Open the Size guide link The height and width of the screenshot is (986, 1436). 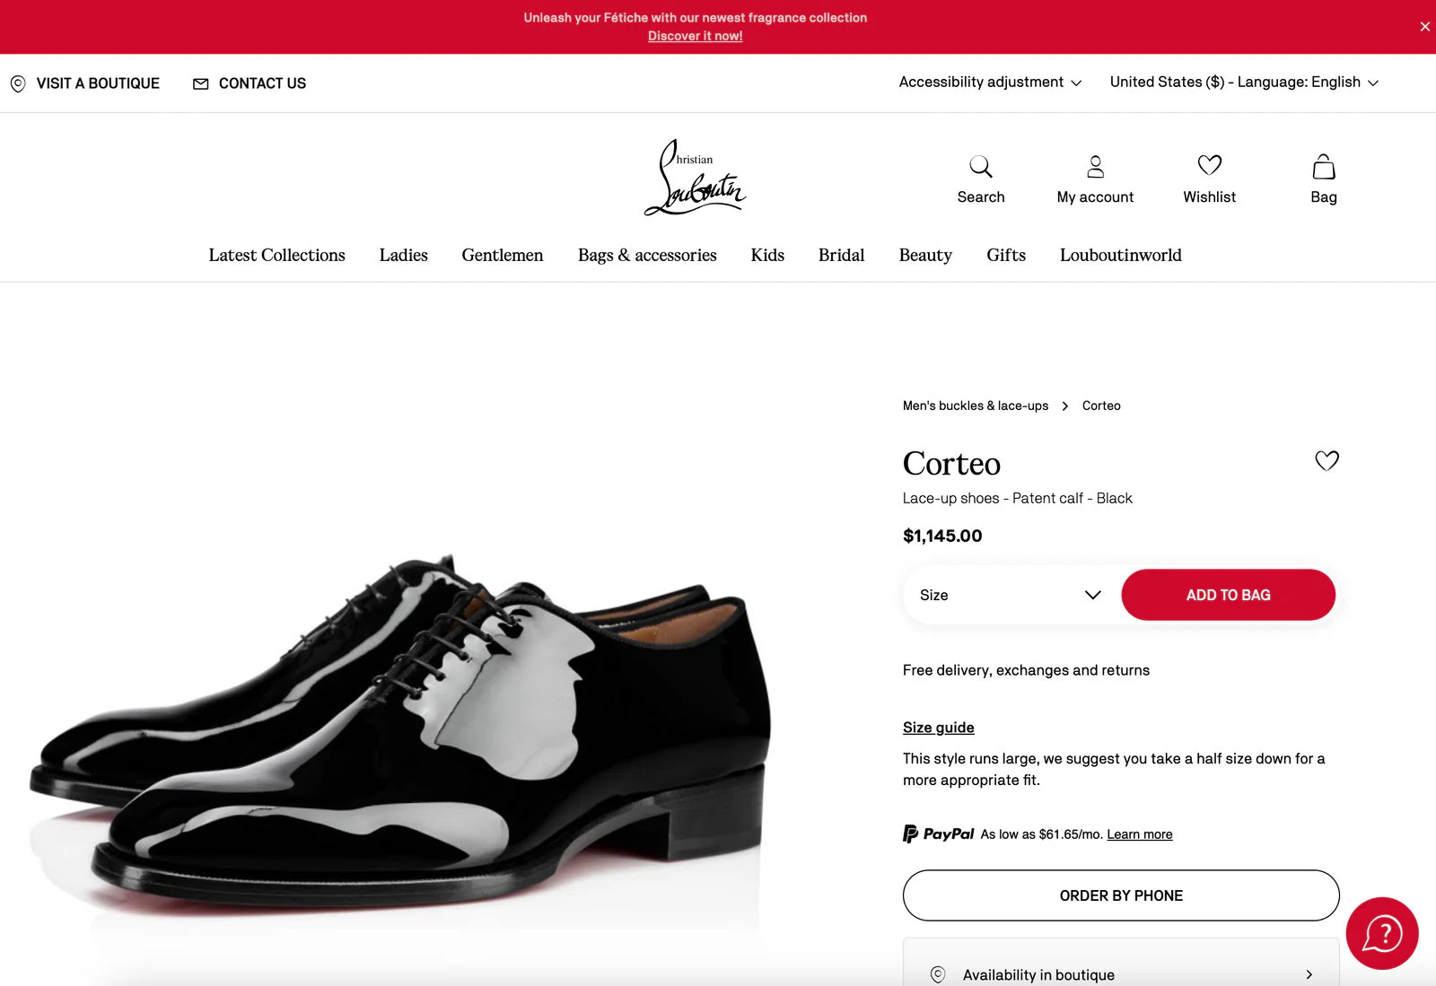938,727
